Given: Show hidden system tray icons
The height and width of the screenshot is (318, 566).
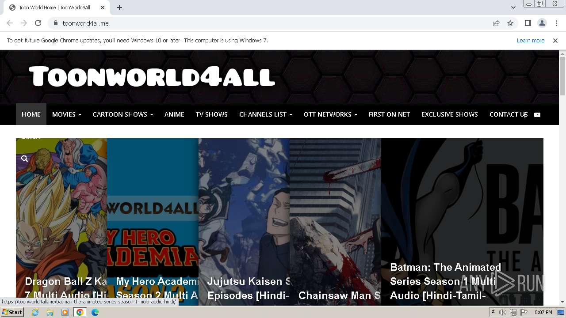Looking at the screenshot, I should [493, 312].
